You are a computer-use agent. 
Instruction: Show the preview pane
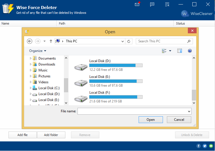click(179, 51)
